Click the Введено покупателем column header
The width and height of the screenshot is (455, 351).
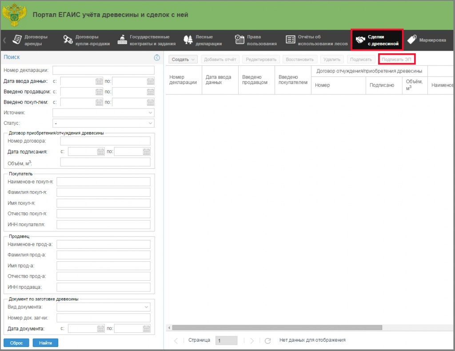[x=293, y=80]
